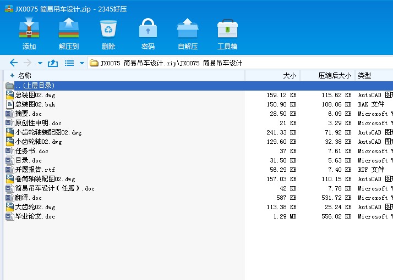This screenshot has height=280, width=393.
Task: Click the 159.12 KB size value
Action: [x=281, y=95]
